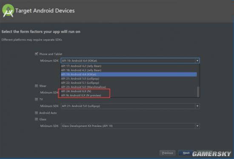Select API 17: Android 4.2 (Jelly Bean)
Screen dimensions: 234x159
129,66
